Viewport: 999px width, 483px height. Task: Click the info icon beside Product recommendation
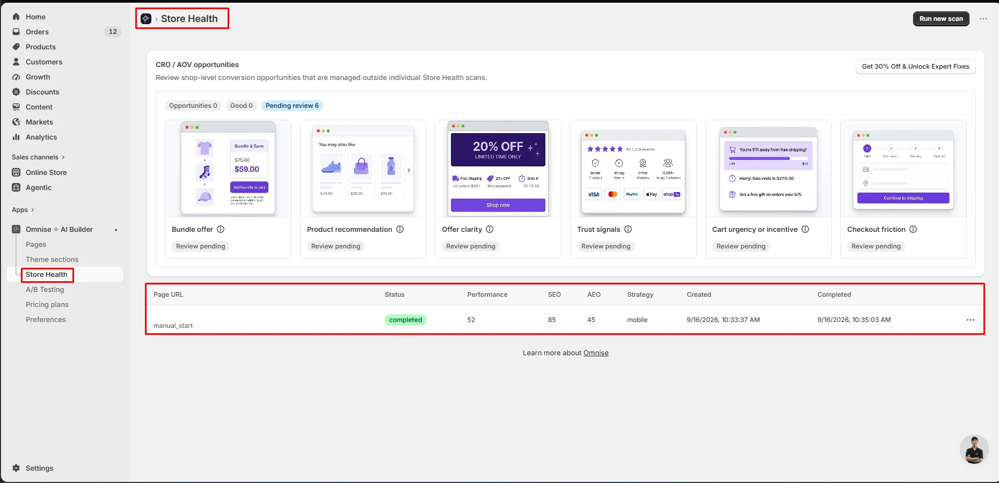[400, 229]
